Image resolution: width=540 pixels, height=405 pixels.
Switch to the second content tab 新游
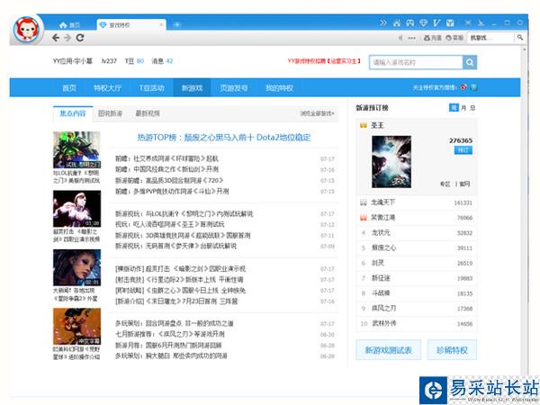click(x=110, y=113)
